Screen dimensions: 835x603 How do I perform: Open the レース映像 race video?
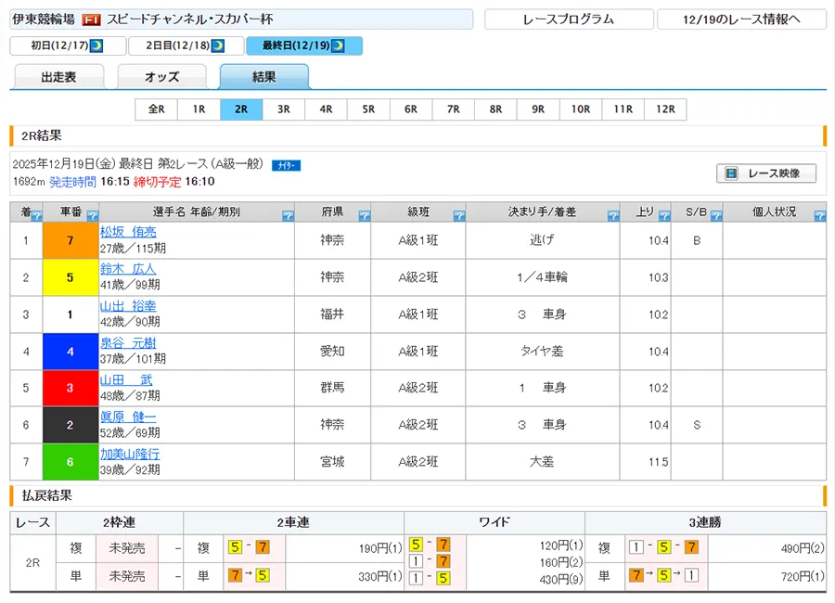coord(765,173)
